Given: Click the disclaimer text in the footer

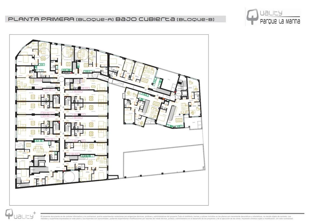Looking at the screenshot, I should tap(167, 217).
